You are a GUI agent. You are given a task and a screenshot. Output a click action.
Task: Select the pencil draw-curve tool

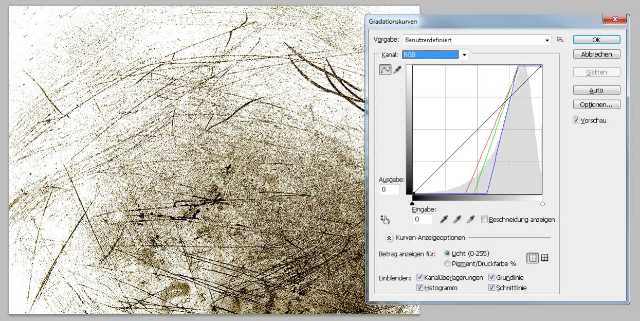396,70
